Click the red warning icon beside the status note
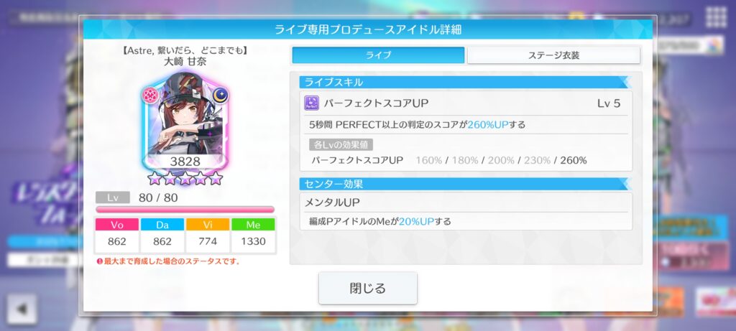 (x=99, y=261)
